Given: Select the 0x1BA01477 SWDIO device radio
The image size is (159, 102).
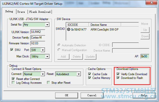Looking at the screenshot, I should point(69,30).
